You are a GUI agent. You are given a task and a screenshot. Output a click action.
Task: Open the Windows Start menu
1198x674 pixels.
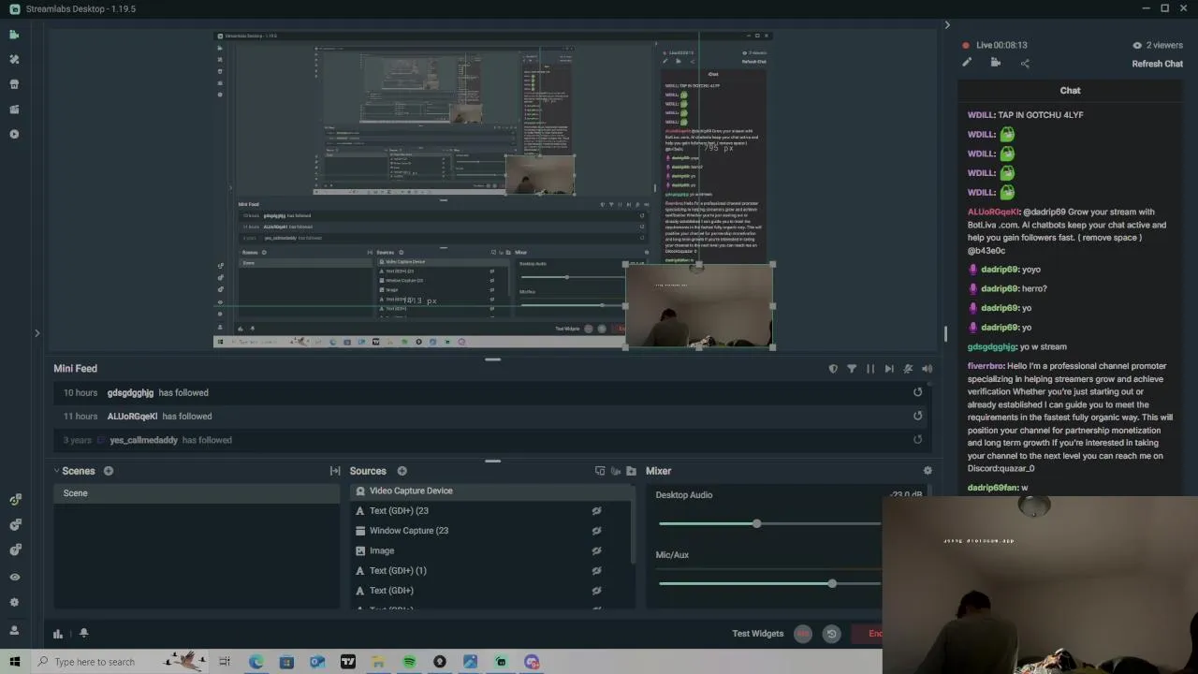coord(15,662)
